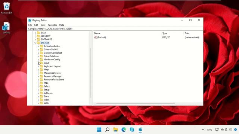Click the CurrentControlSet folder icon

pyautogui.click(x=41, y=53)
